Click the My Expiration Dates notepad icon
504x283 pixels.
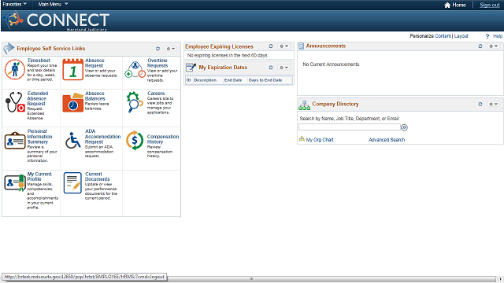point(191,68)
